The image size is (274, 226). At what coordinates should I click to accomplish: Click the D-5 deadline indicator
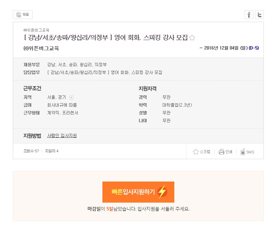click(x=254, y=48)
